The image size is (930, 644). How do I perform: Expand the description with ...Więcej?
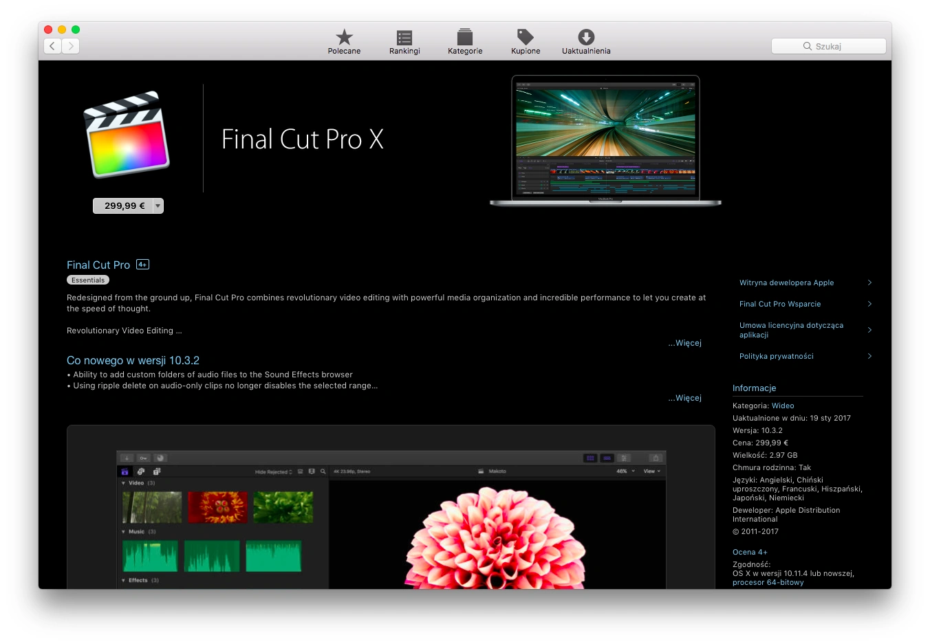pyautogui.click(x=685, y=343)
